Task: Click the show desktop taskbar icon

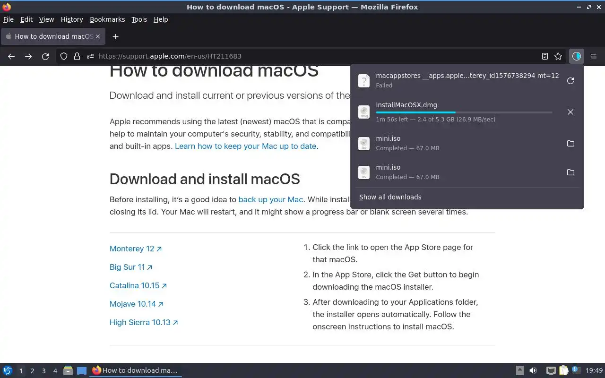Action: pos(82,371)
